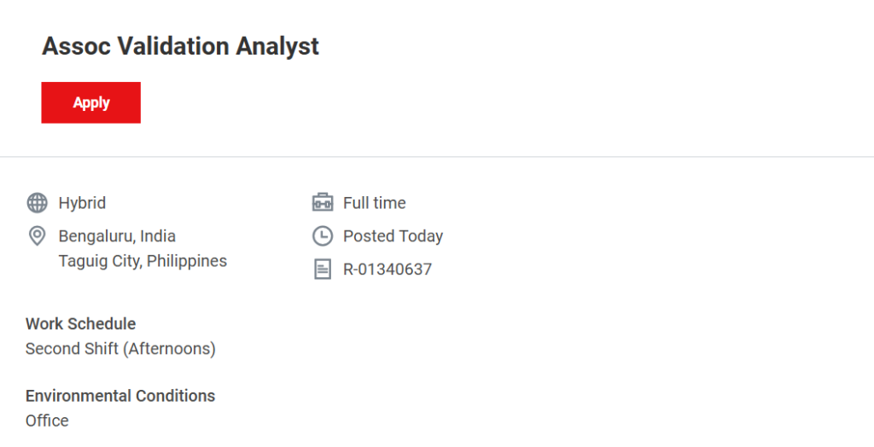Click the red Apply button
The image size is (874, 447).
[x=90, y=102]
